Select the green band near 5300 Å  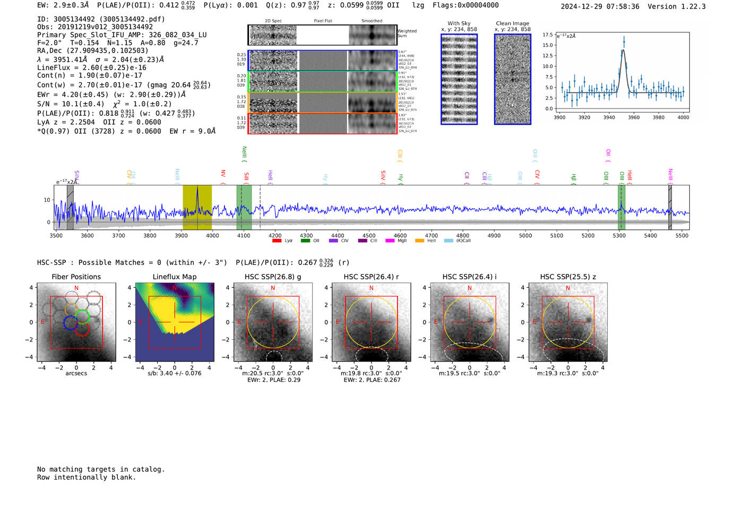click(621, 207)
